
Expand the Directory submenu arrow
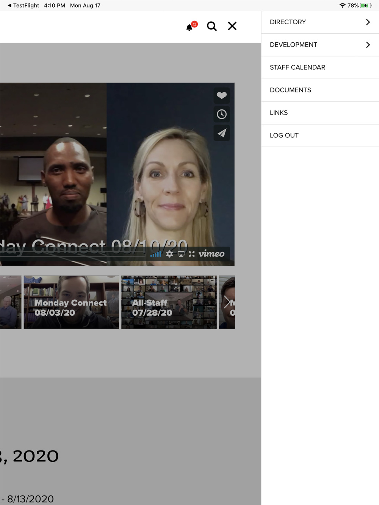tap(368, 22)
